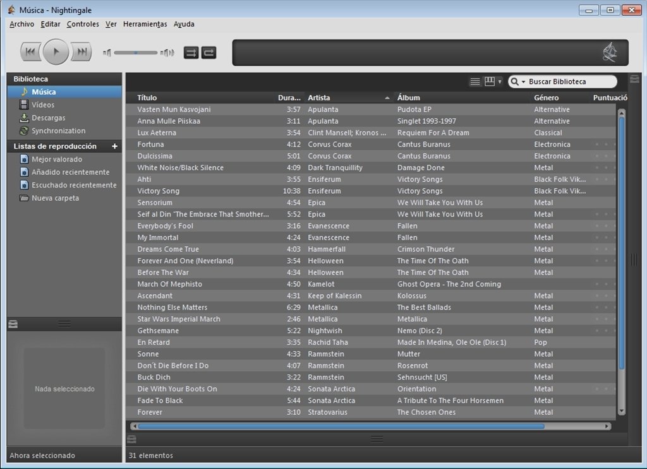Toggle repeat mode
This screenshot has width=647, height=469.
[x=209, y=52]
